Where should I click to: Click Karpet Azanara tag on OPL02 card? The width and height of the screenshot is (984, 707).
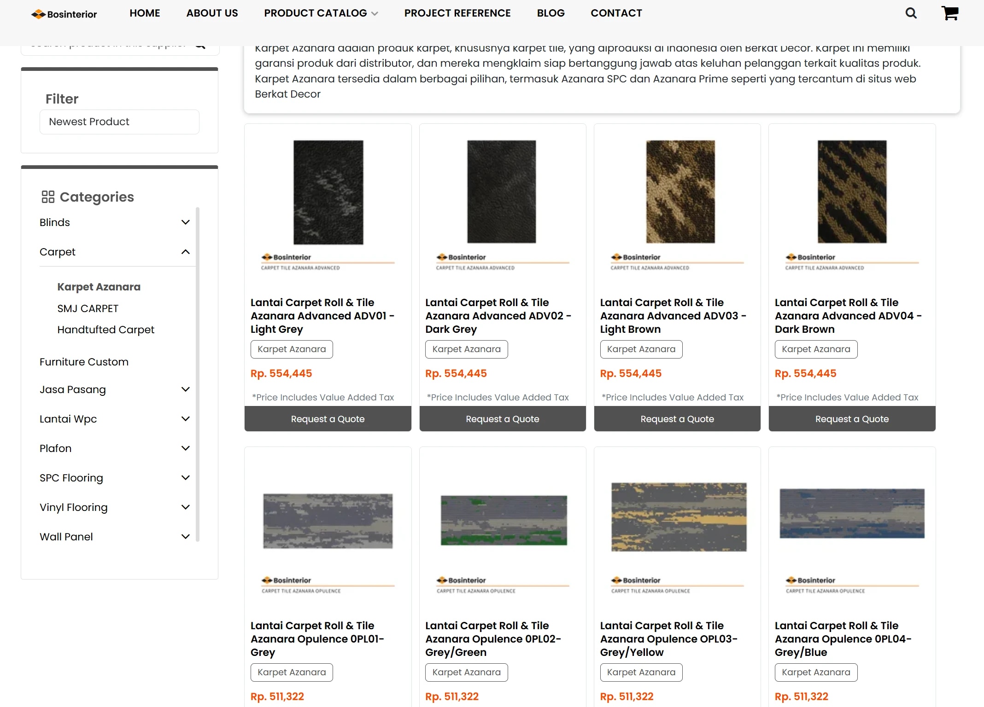(466, 672)
